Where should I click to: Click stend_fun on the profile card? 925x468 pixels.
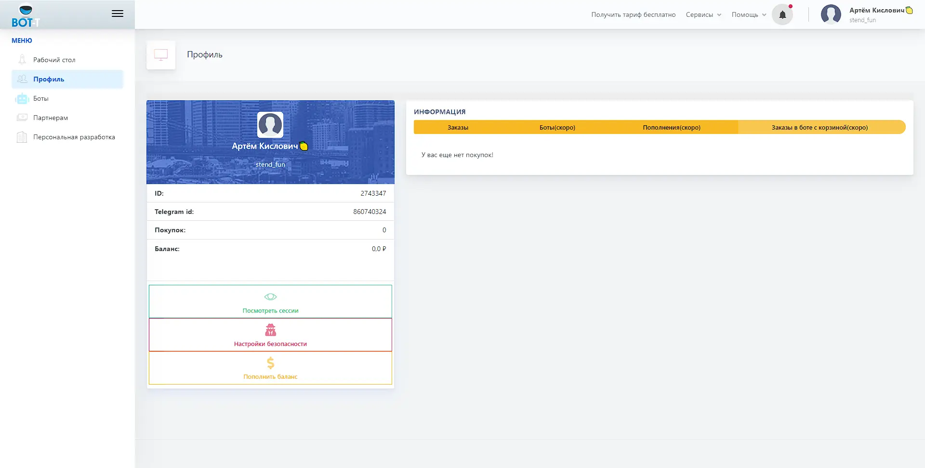pos(270,164)
